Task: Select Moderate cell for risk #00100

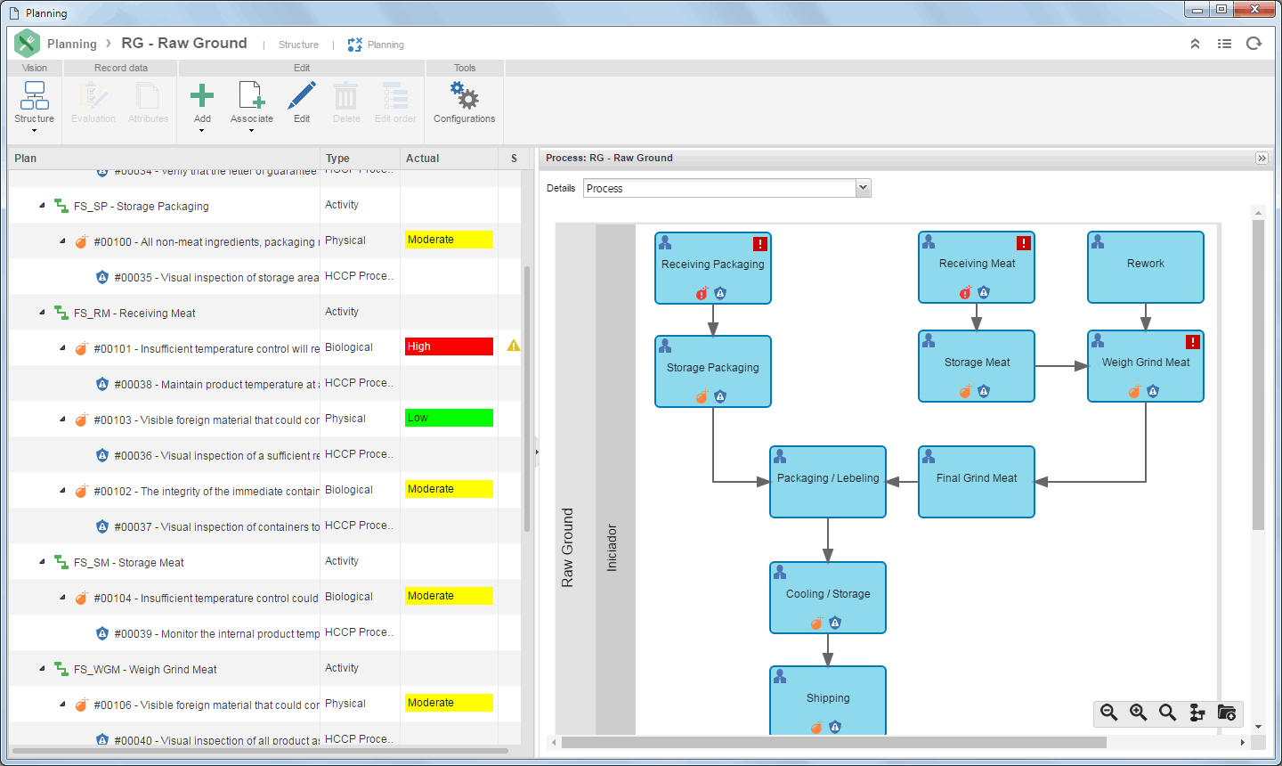Action: [x=449, y=240]
